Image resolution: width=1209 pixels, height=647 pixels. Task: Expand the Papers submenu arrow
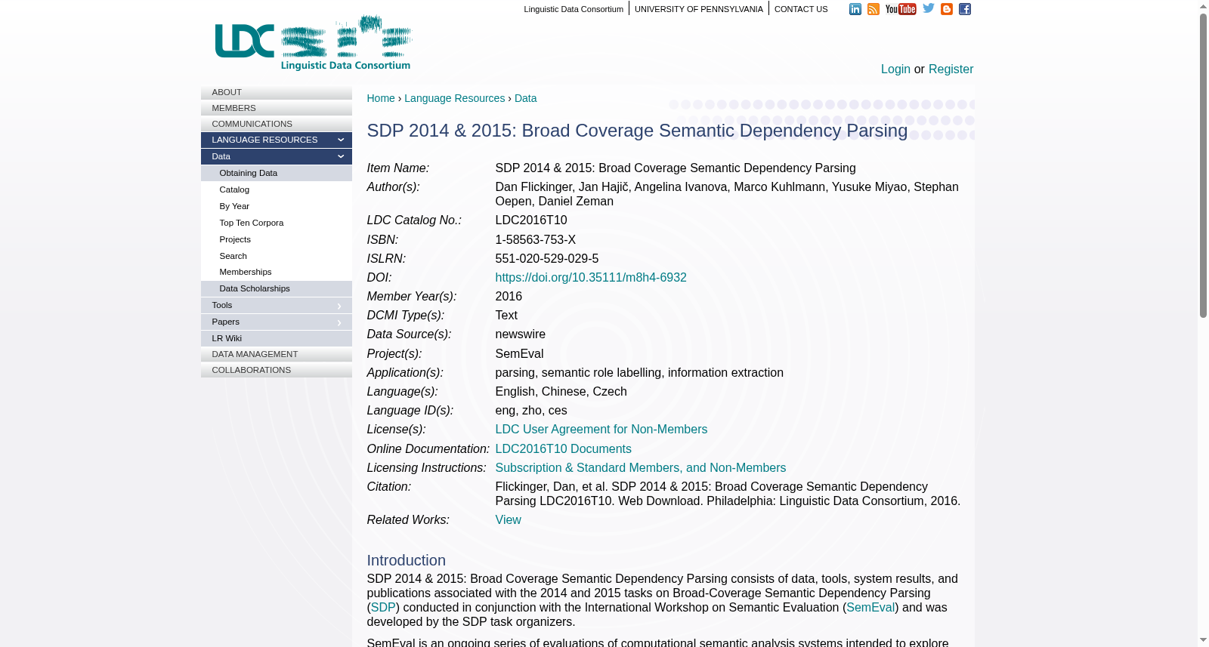pyautogui.click(x=339, y=322)
